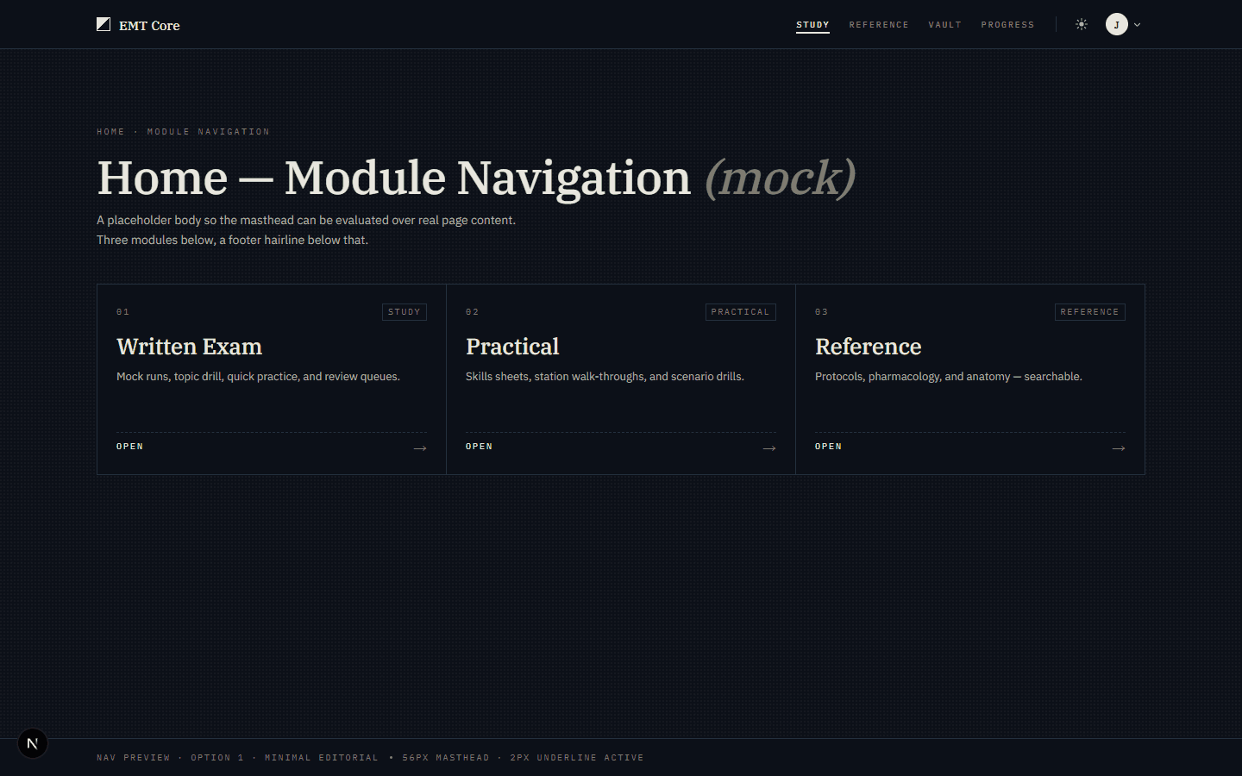
Task: Click Open under Reference card
Action: (x=829, y=447)
